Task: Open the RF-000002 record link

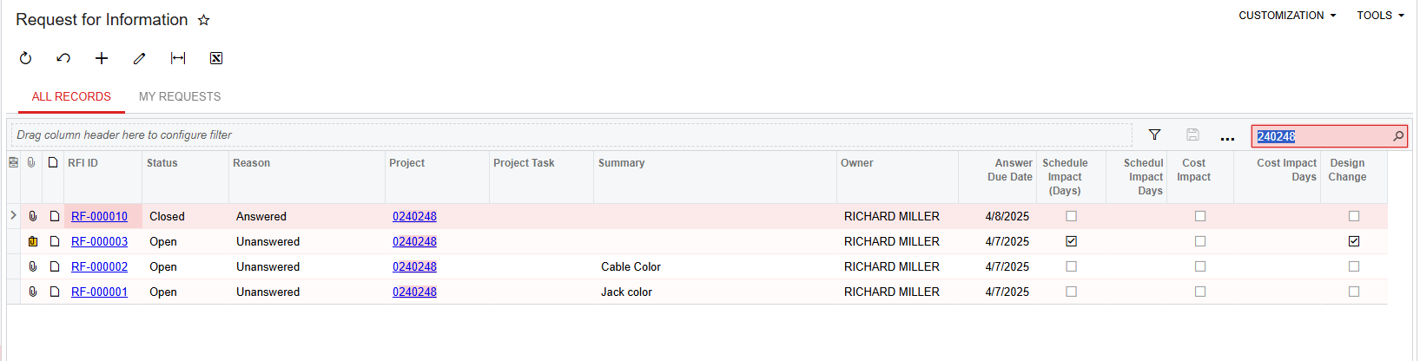Action: pyautogui.click(x=99, y=266)
